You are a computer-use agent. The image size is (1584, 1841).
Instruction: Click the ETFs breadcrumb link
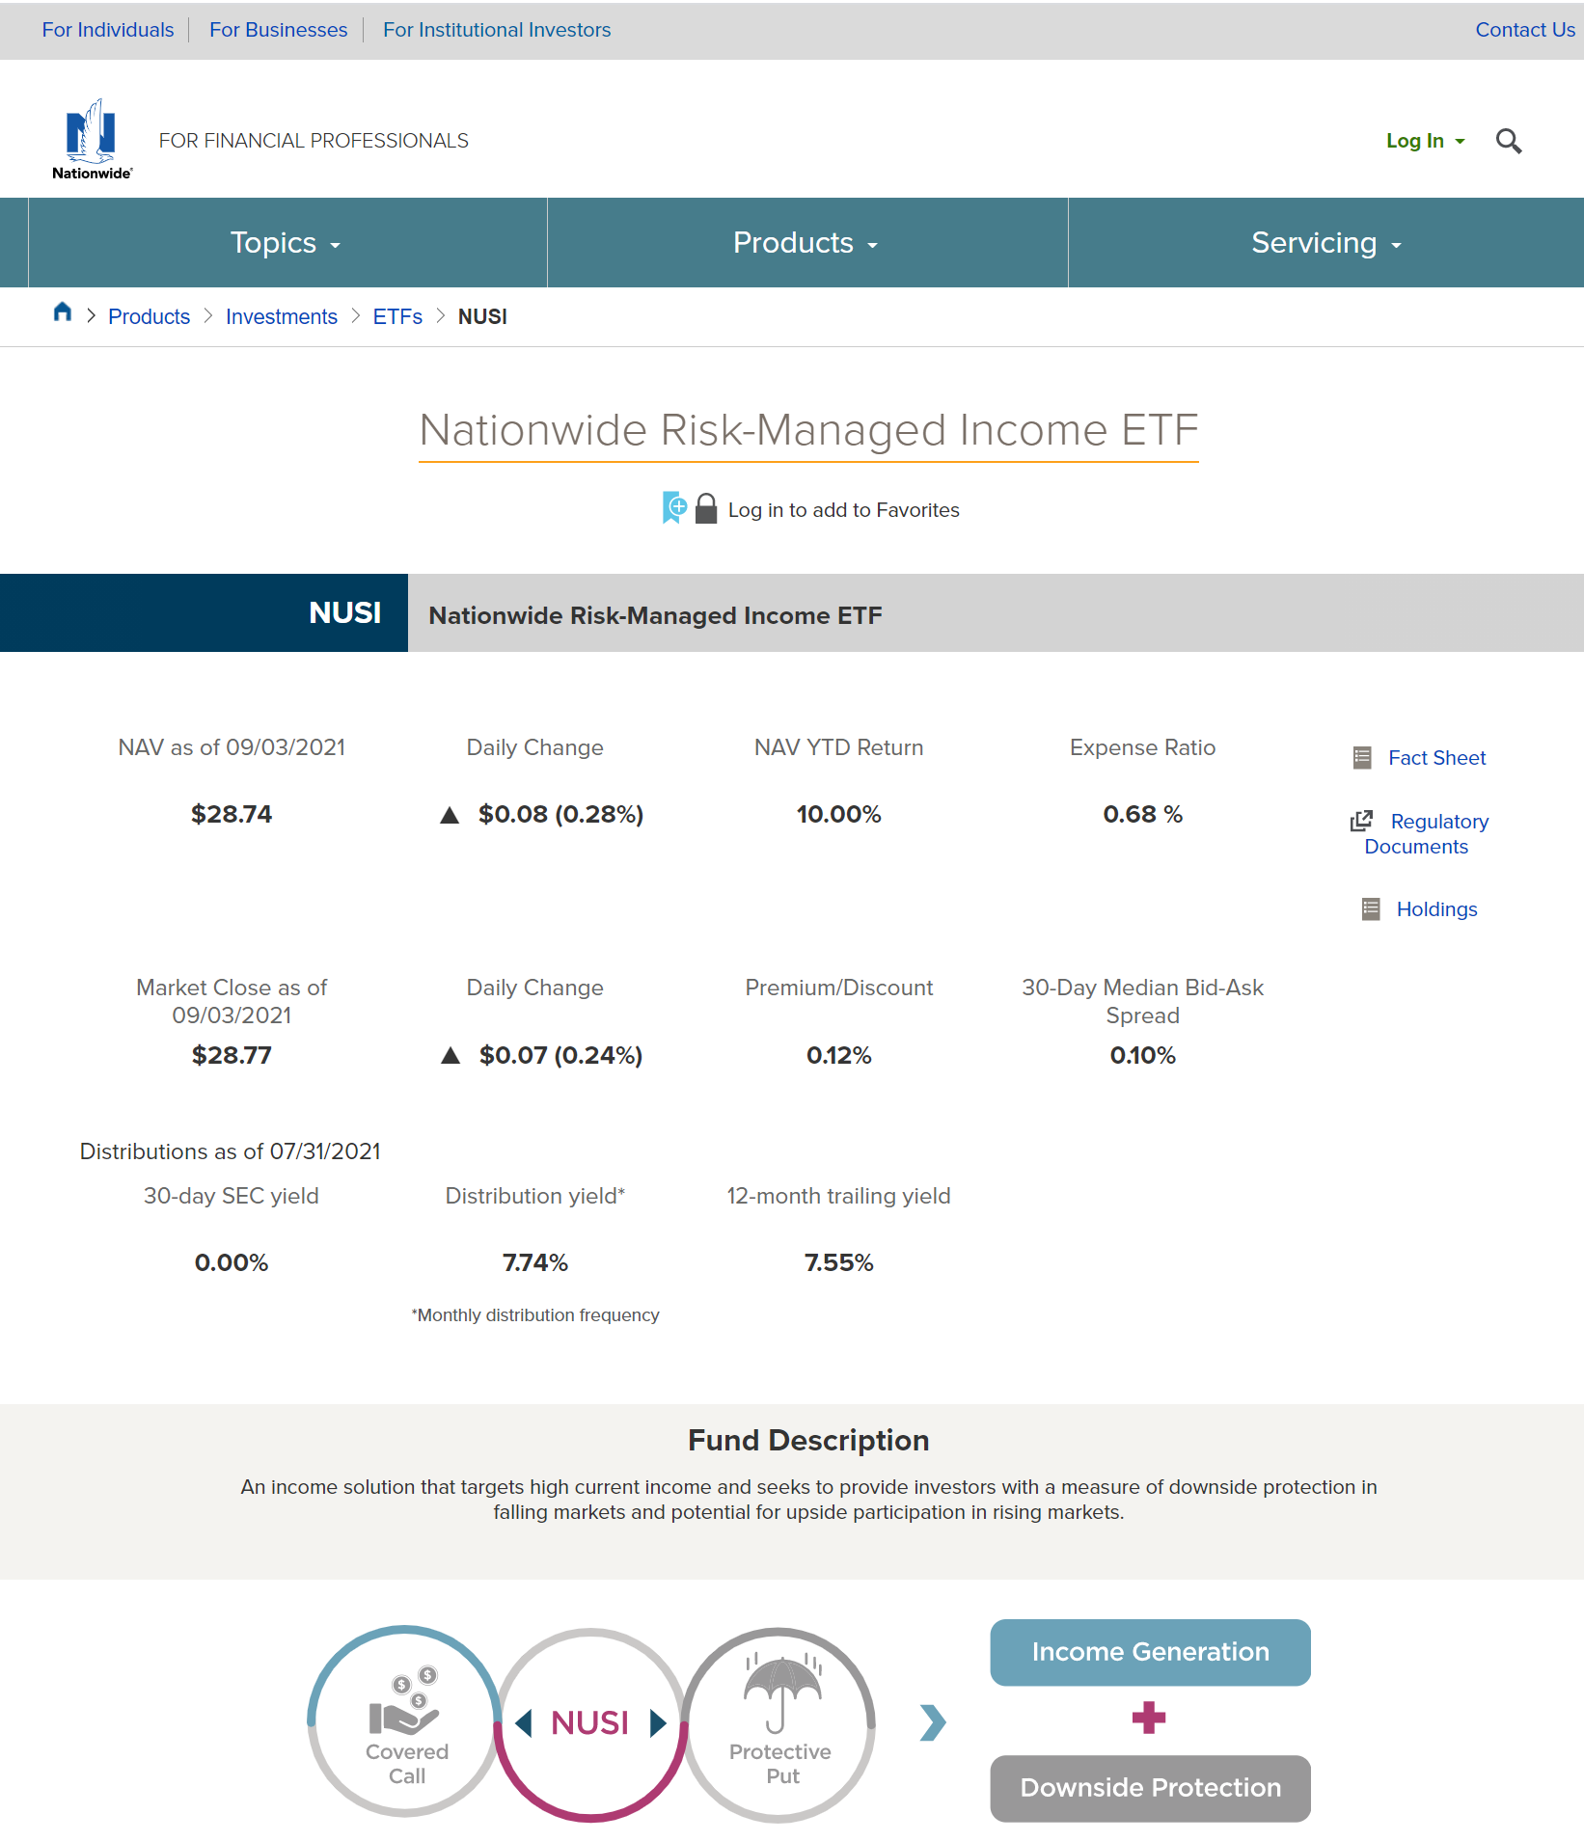[x=397, y=316]
